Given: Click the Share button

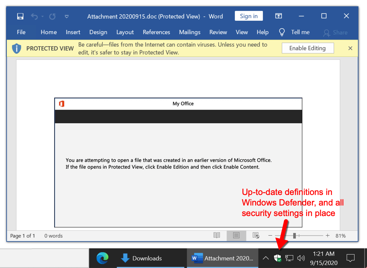Looking at the screenshot, I should [335, 32].
